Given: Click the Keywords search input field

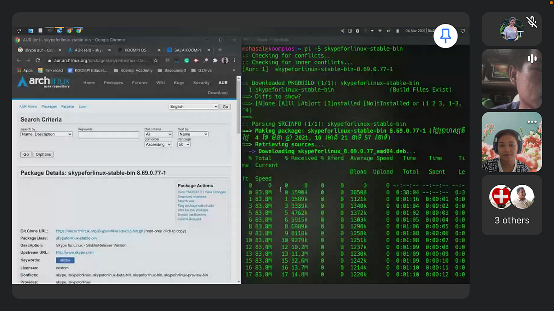Looking at the screenshot, I should [x=108, y=135].
